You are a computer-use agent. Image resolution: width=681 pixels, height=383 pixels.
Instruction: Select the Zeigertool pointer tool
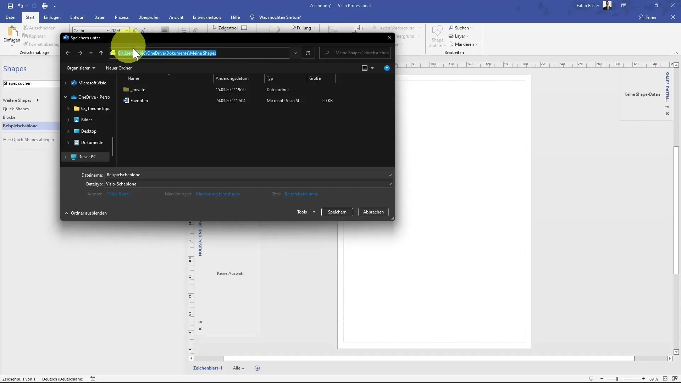(x=225, y=28)
